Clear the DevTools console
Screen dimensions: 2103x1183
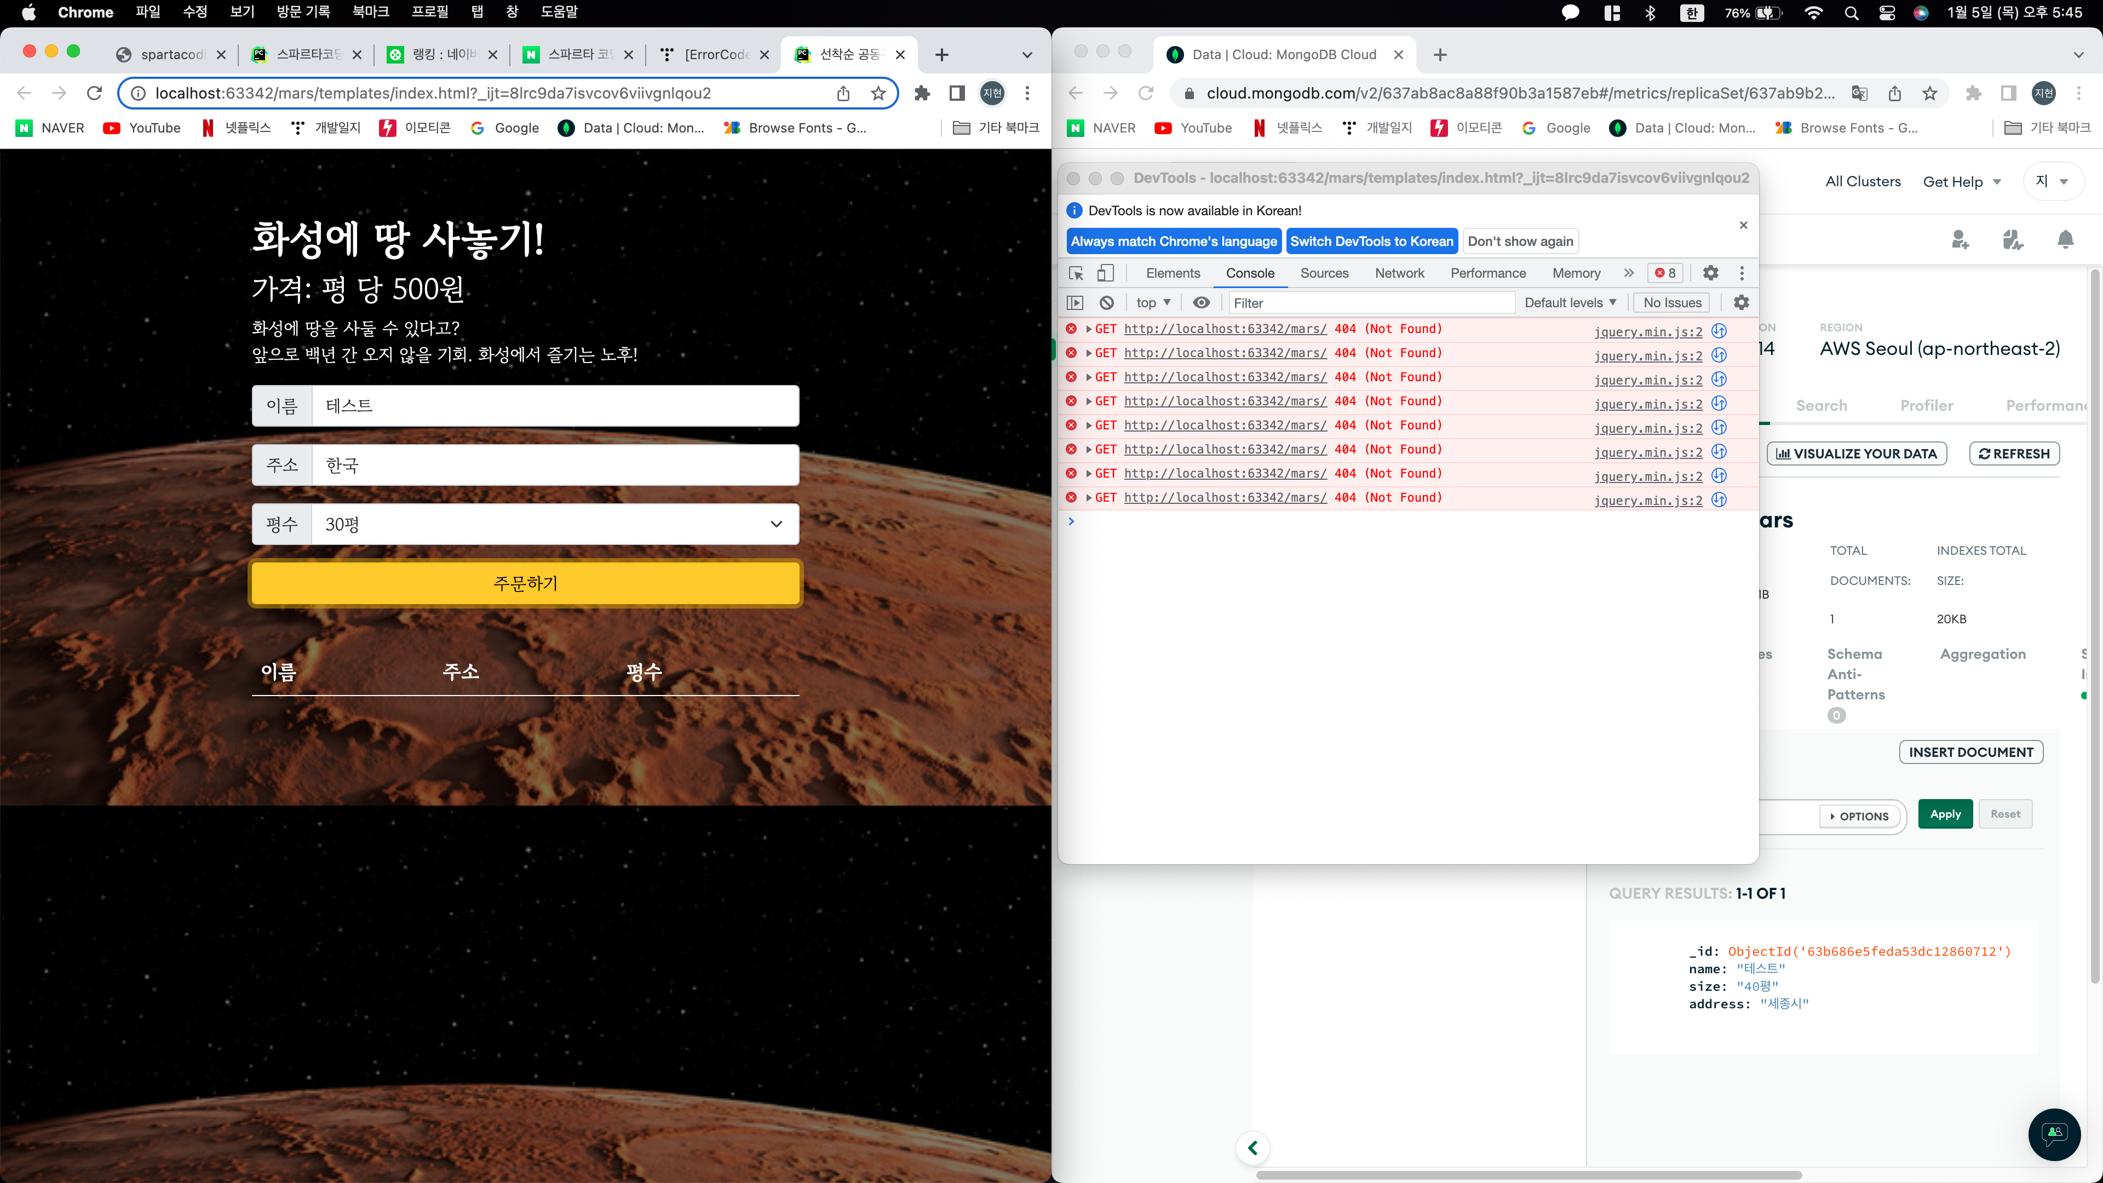pyautogui.click(x=1106, y=303)
